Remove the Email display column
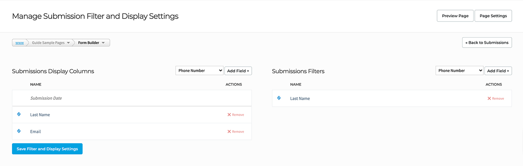Viewport: 523px width, 166px height. coord(236,132)
